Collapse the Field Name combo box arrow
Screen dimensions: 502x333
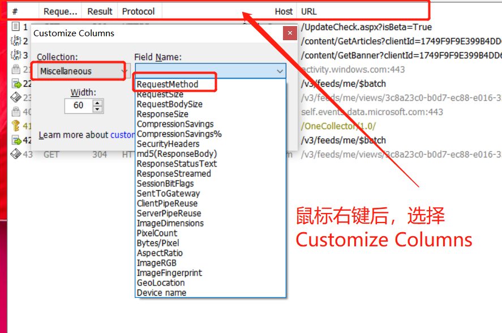pos(280,71)
